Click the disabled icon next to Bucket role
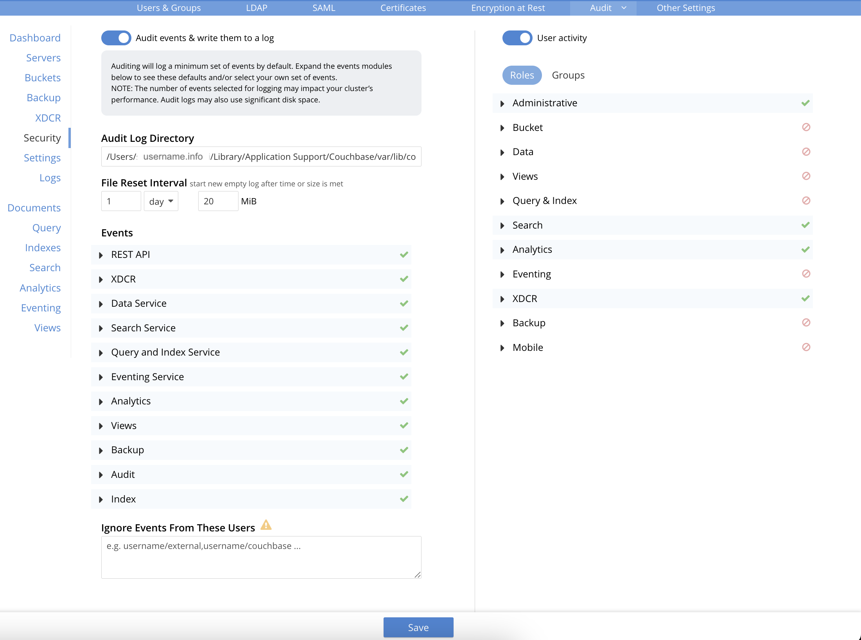Screen dimensions: 861x640 806,127
